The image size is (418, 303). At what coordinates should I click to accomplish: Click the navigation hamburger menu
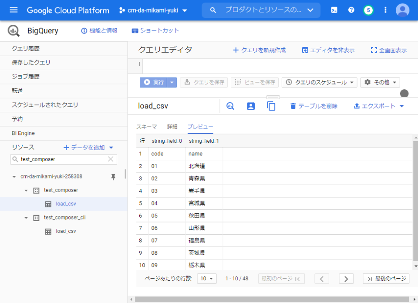13,10
